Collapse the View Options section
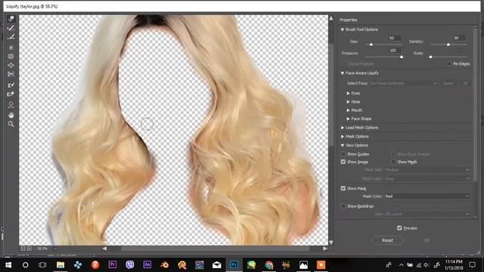The height and width of the screenshot is (272, 484). (x=343, y=145)
